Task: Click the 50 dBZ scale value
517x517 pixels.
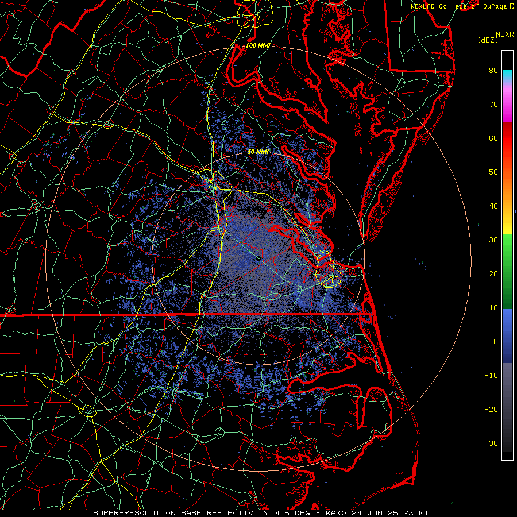Action: [493, 172]
